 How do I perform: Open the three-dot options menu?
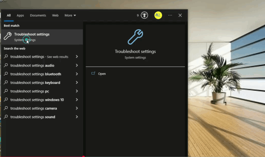click(x=170, y=15)
